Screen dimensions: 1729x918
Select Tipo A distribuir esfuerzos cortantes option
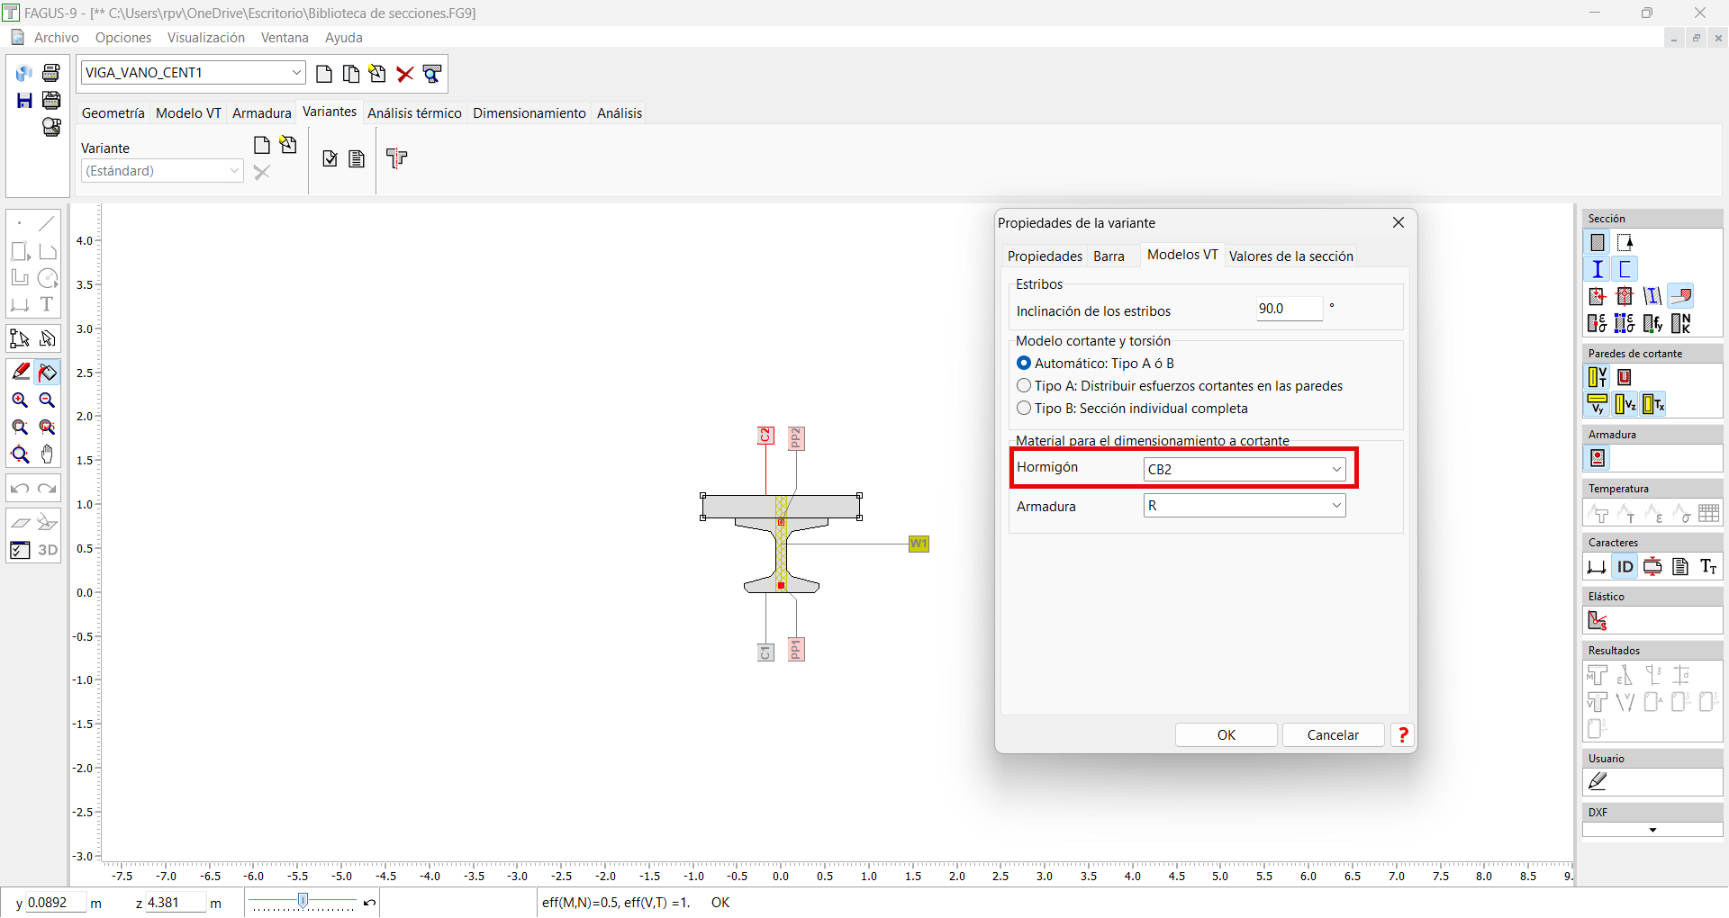coord(1024,386)
